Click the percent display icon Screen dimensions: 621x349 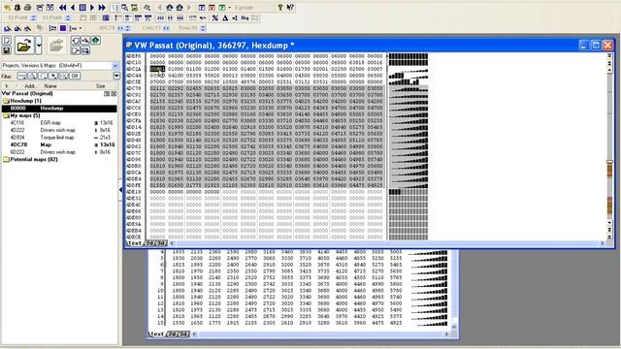[x=215, y=17]
